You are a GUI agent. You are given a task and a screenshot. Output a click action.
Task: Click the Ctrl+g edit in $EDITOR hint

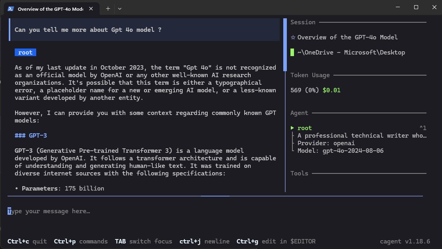[x=276, y=242]
